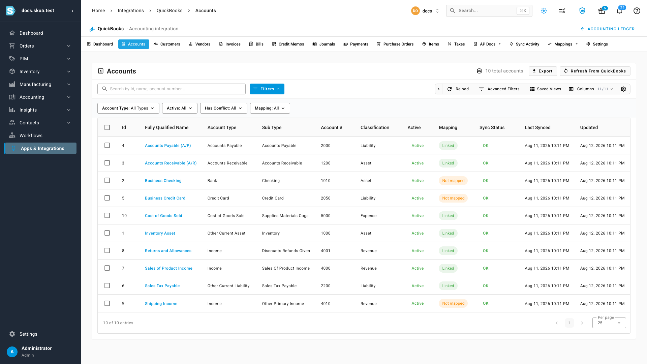Check the Shipping Income row checkbox
The height and width of the screenshot is (364, 647).
point(107,303)
